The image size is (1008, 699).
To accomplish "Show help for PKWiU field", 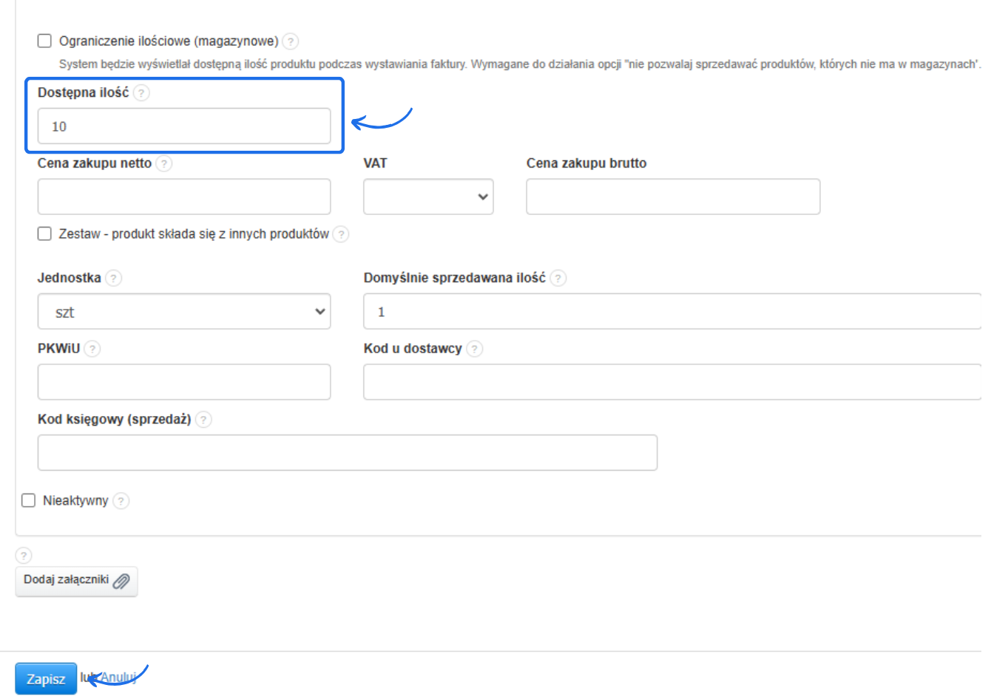I will pyautogui.click(x=92, y=349).
